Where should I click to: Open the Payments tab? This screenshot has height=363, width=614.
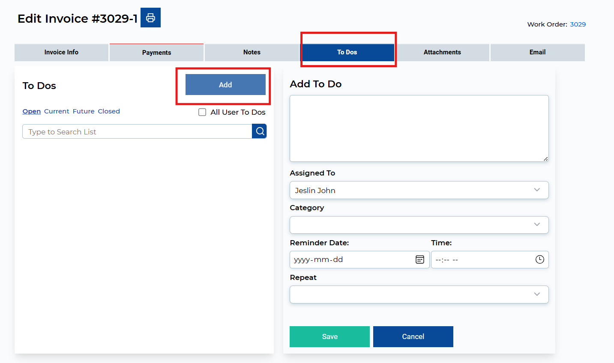tap(156, 53)
